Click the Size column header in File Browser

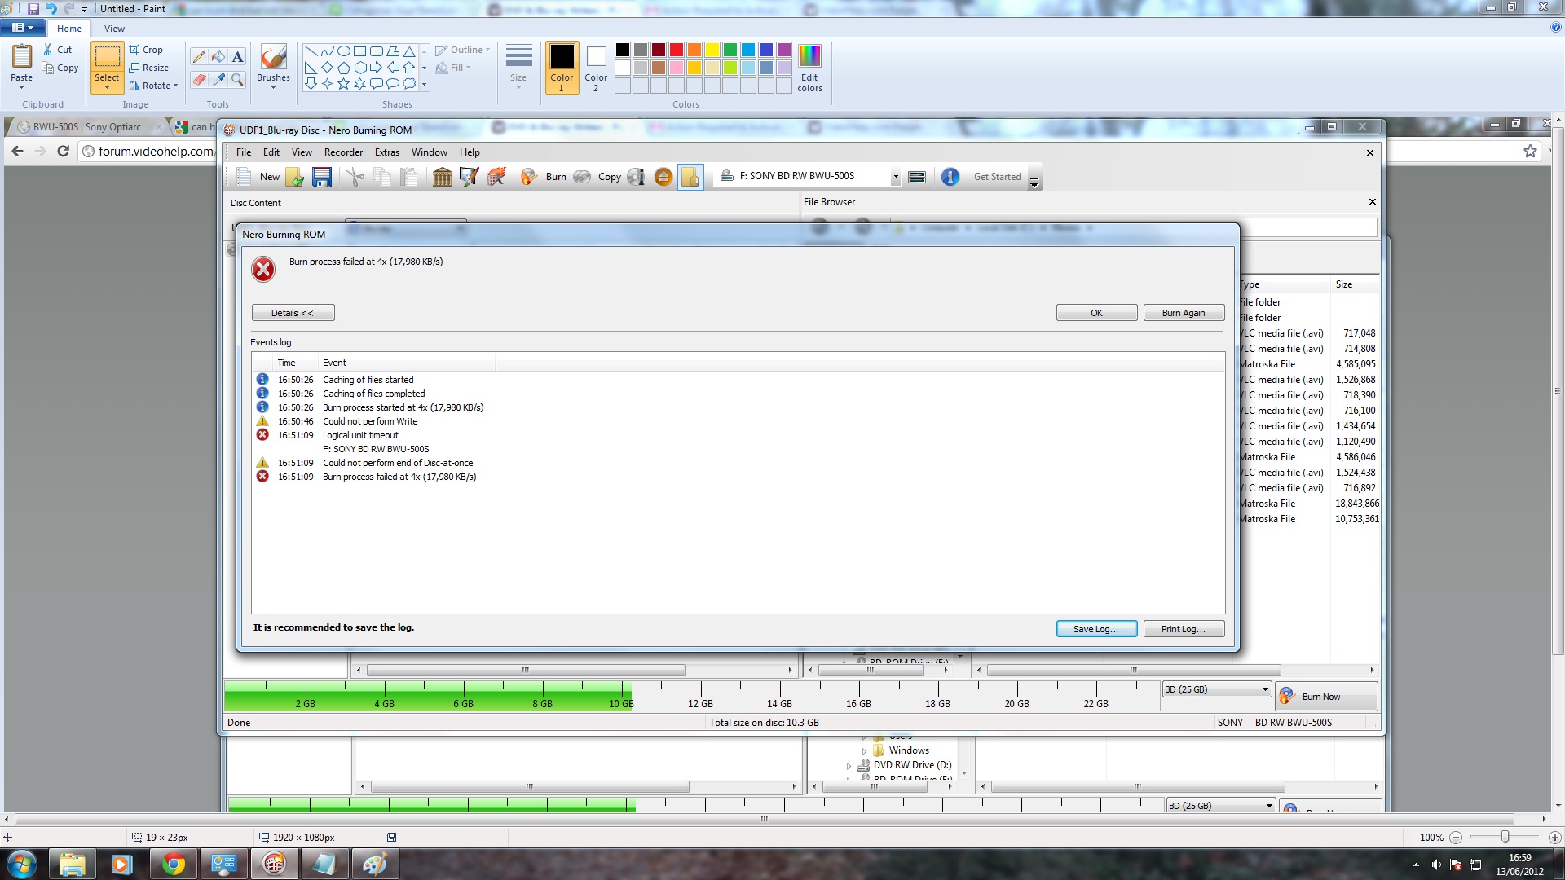pos(1354,284)
